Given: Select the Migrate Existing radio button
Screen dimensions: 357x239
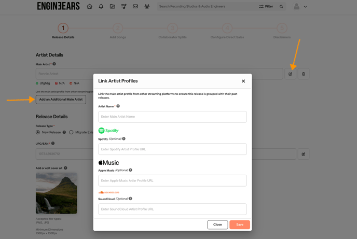Looking at the screenshot, I should 72,132.
